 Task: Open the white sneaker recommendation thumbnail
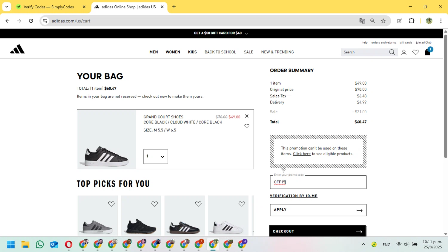228,216
